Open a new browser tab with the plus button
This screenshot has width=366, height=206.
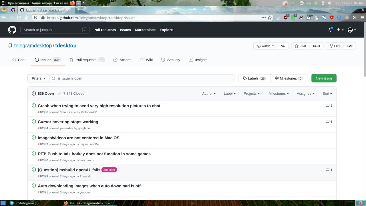(x=79, y=10)
